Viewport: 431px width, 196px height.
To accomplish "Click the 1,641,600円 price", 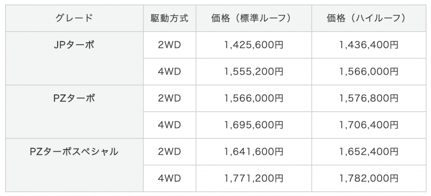I will pyautogui.click(x=253, y=152).
